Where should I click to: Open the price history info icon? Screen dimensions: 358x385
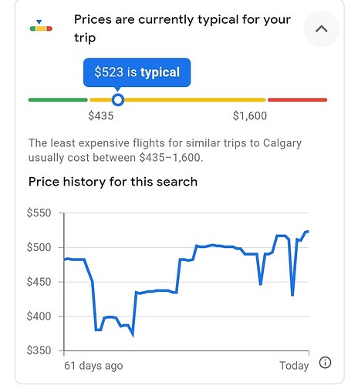(326, 363)
